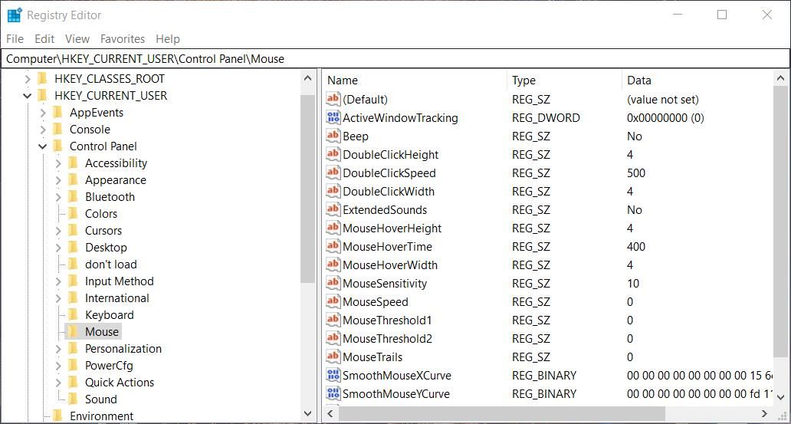Click the registry path address bar
This screenshot has height=424, width=791.
tap(395, 58)
